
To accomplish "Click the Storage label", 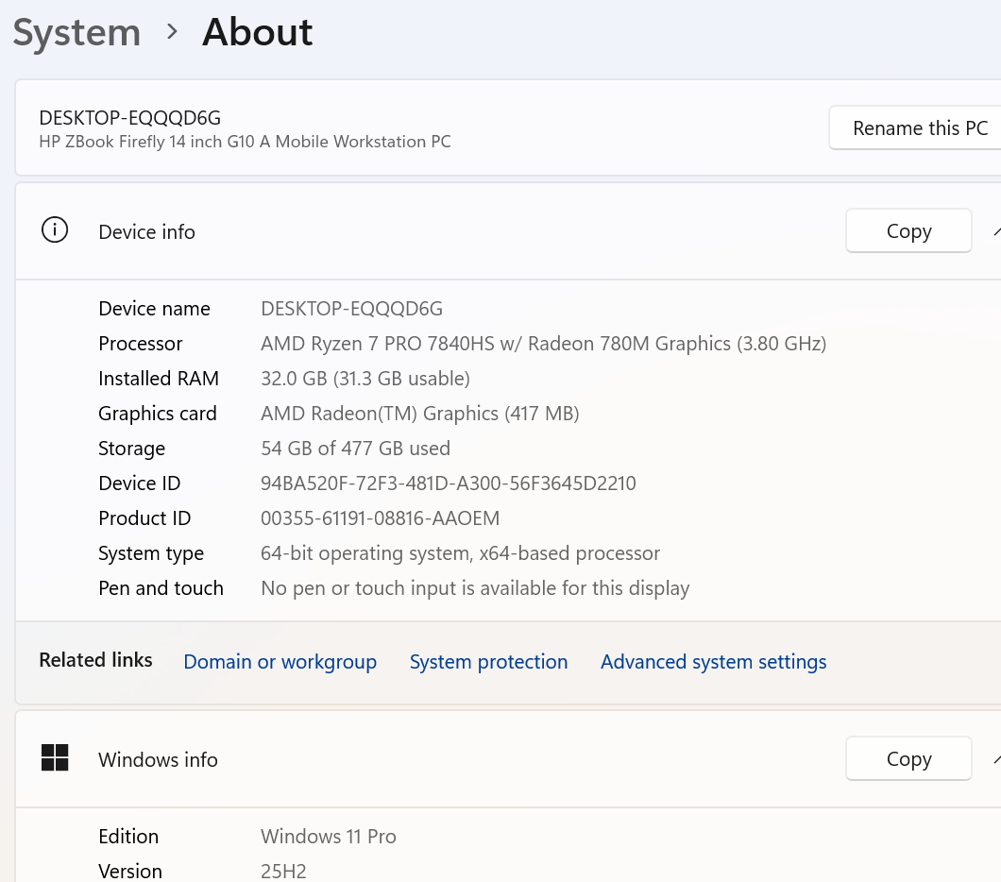I will point(131,449).
